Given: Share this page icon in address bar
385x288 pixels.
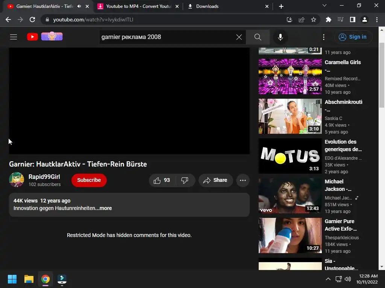Looking at the screenshot, I should [x=302, y=19].
